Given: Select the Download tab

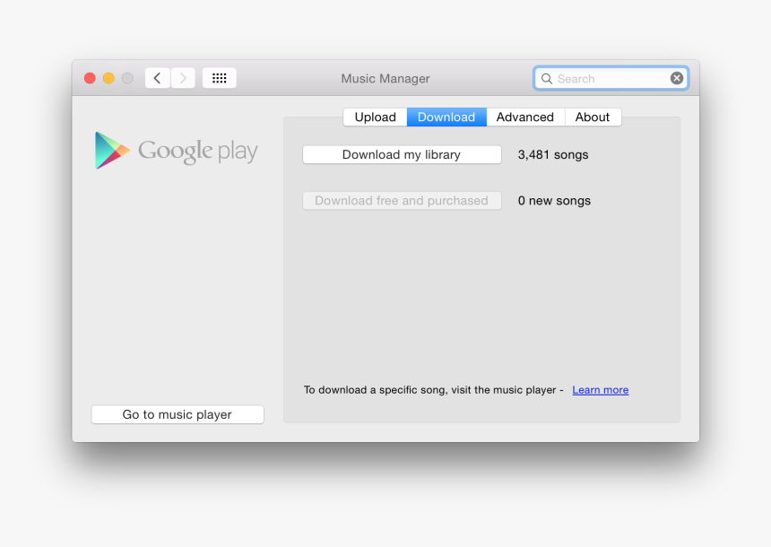Looking at the screenshot, I should pos(446,117).
